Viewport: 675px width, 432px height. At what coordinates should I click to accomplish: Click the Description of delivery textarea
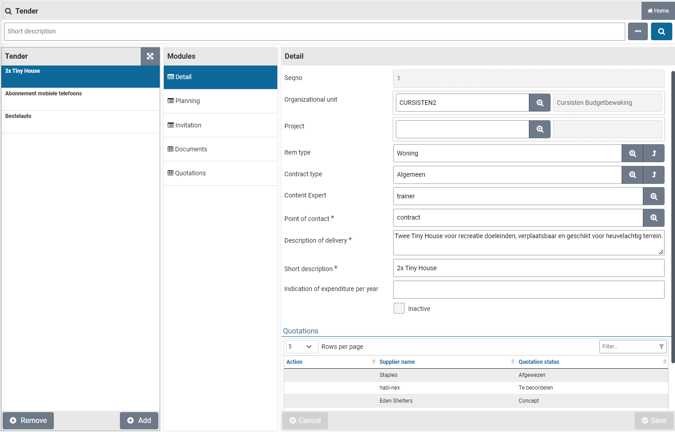(528, 243)
